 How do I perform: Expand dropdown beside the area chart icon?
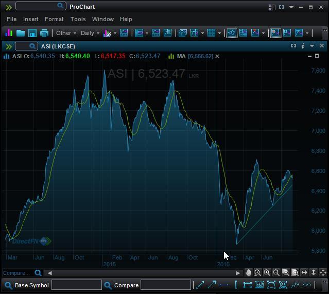(147, 33)
